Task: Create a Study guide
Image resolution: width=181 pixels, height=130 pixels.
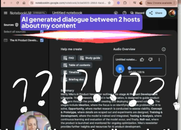Action: pyautogui.click(x=90, y=58)
